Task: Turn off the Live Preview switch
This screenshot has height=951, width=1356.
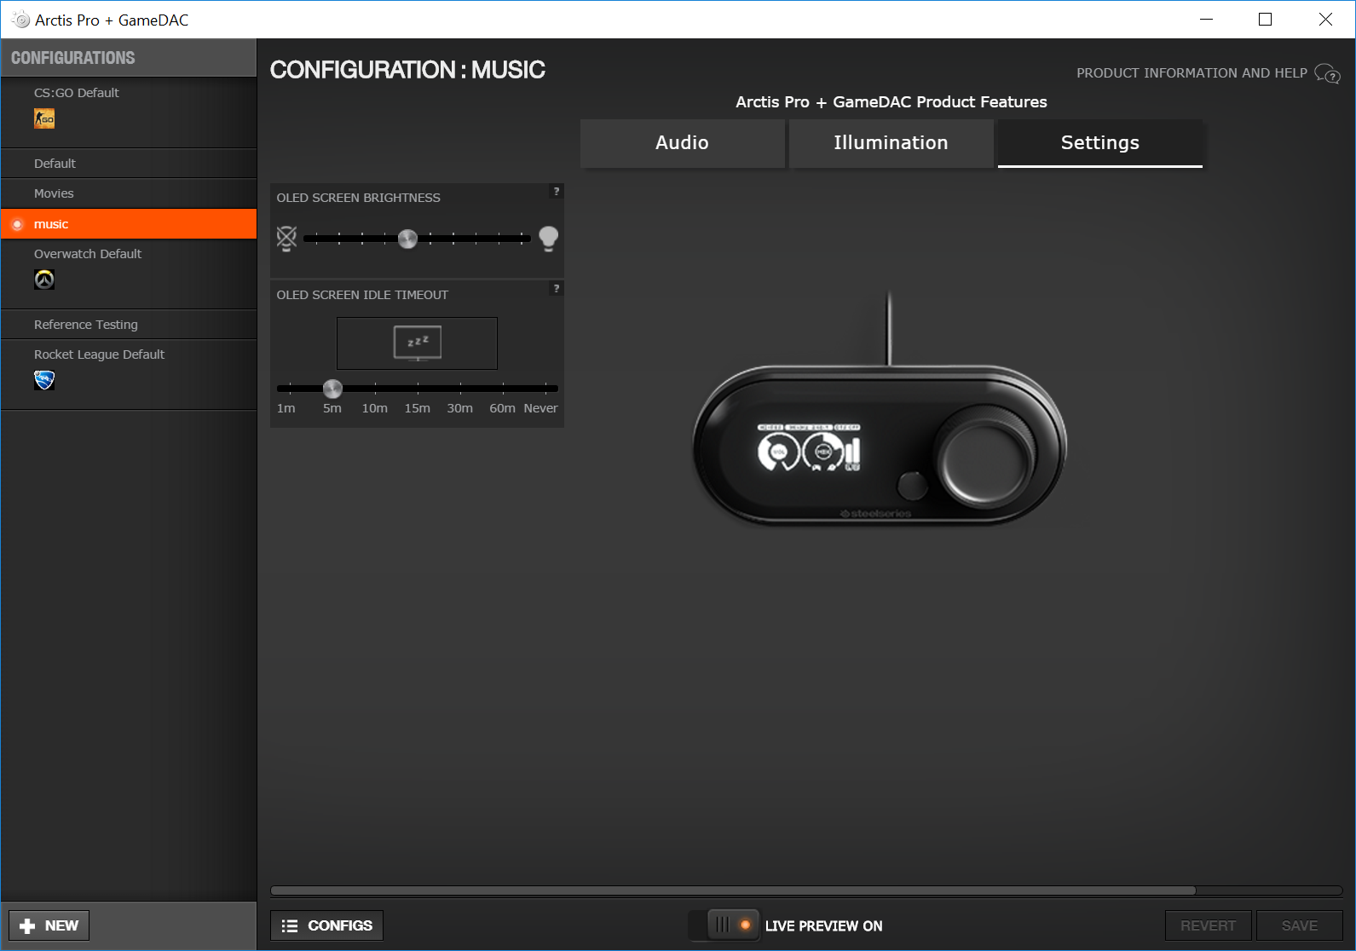Action: (x=723, y=925)
